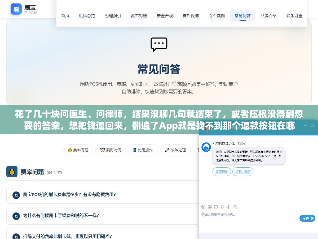Select the 到账时间 category chip

111,150
